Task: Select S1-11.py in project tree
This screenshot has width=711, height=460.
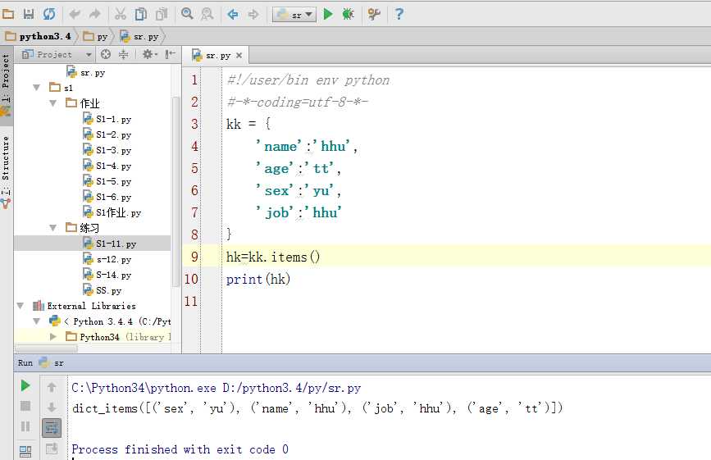Action: tap(110, 244)
